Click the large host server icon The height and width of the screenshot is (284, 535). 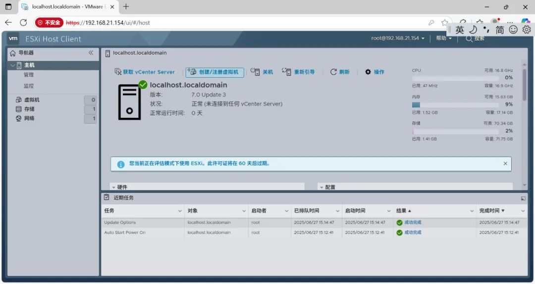[129, 102]
